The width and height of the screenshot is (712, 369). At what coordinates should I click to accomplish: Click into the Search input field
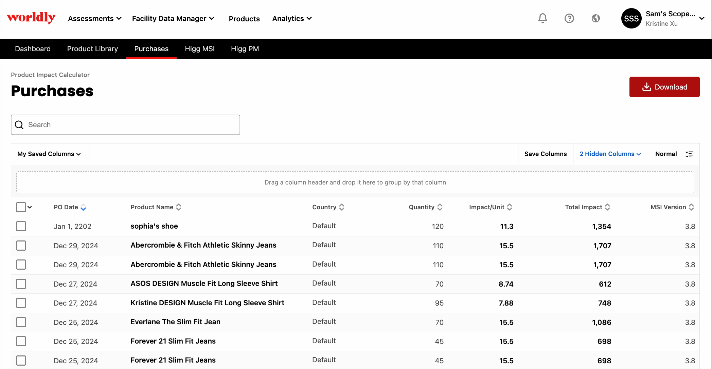pyautogui.click(x=125, y=125)
